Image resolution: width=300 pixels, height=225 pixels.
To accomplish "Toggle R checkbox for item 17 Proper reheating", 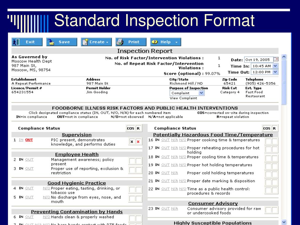I will pos(275,150).
